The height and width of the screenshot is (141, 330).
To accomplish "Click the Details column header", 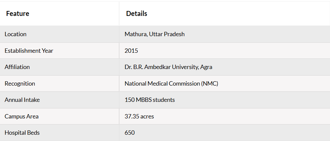I will click(x=137, y=14).
